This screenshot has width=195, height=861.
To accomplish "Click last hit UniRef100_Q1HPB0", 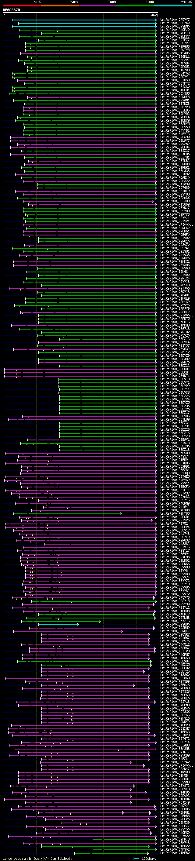I will tap(175, 853).
